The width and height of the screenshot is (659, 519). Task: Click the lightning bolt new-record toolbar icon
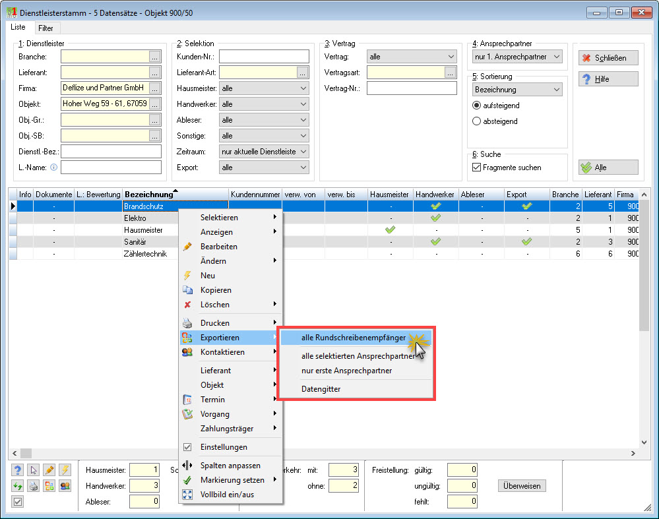(65, 470)
